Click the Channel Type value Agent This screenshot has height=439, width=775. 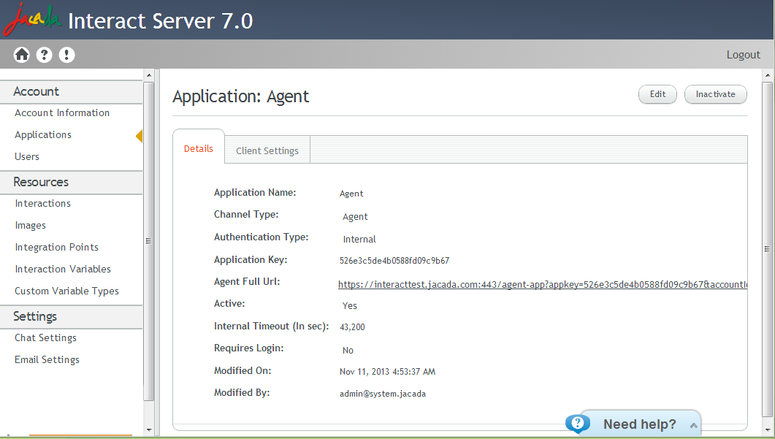pos(356,216)
